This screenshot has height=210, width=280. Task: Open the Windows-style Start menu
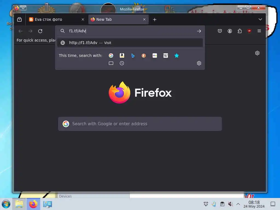coord(6,204)
